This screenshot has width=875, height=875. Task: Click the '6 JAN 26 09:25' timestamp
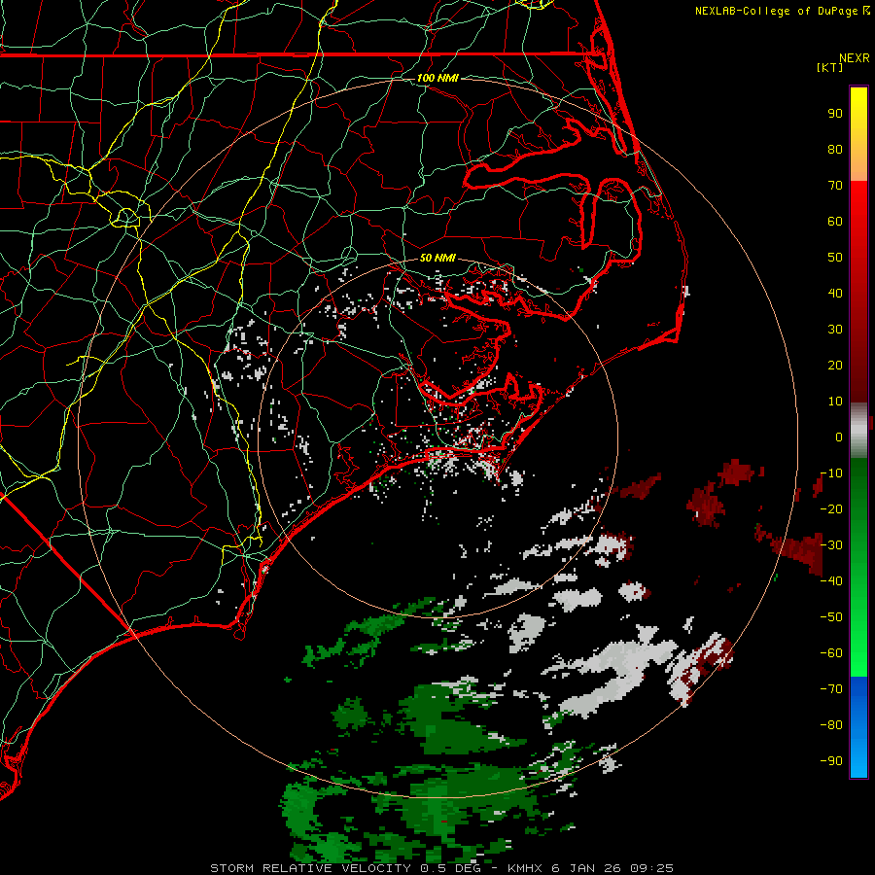[612, 868]
